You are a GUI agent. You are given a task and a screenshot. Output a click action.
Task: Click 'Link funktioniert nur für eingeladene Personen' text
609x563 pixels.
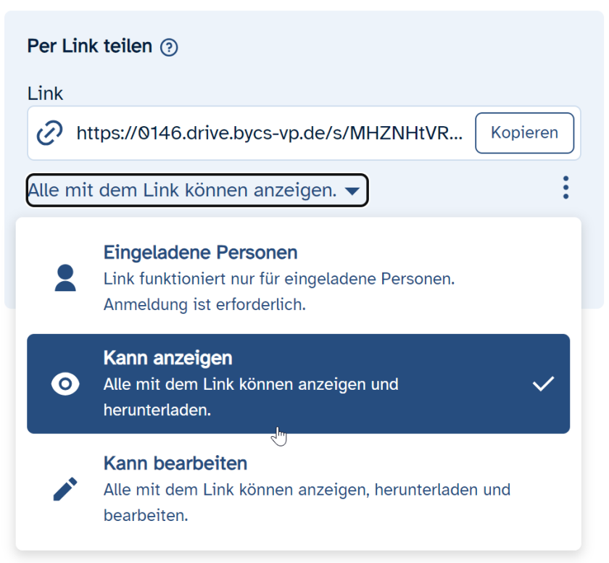279,279
